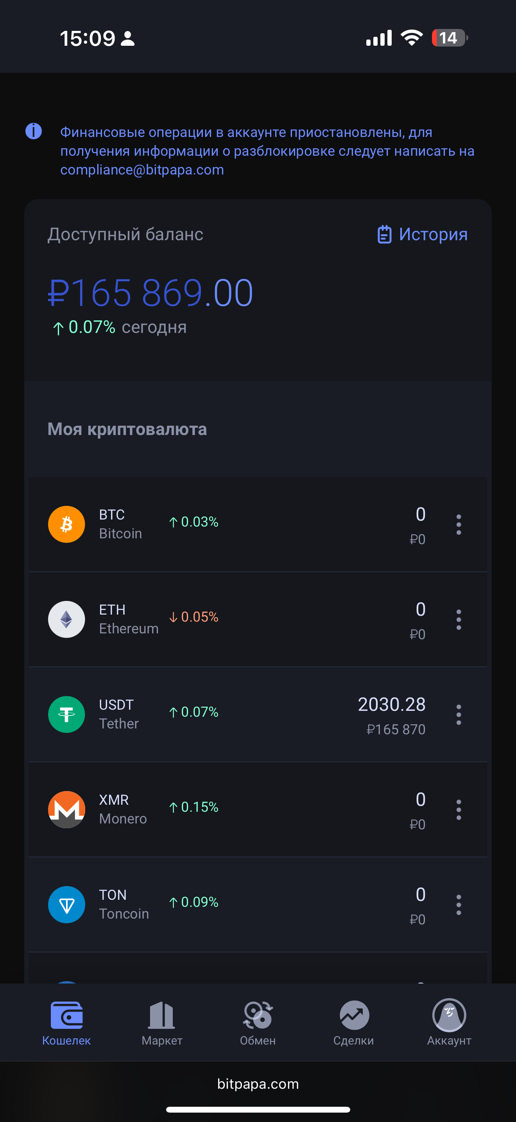Switch to the Обмен tab
Image resolution: width=516 pixels, height=1122 pixels.
click(258, 1022)
